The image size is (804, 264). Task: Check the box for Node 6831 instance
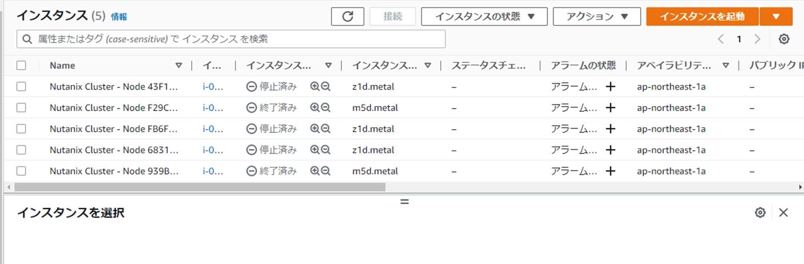(21, 150)
